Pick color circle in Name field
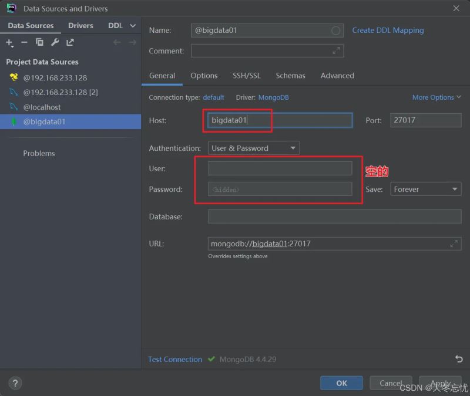Image resolution: width=470 pixels, height=396 pixels. (x=335, y=31)
